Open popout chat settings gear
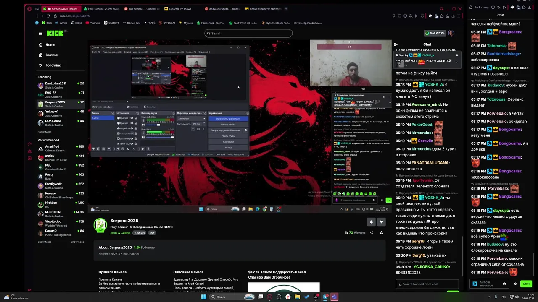 point(515,284)
